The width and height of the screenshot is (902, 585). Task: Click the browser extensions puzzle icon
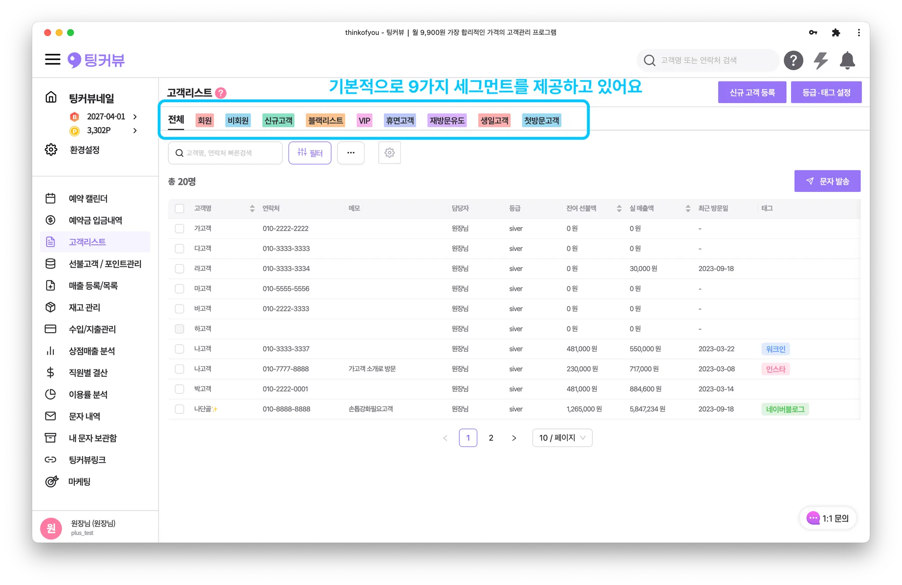tap(835, 33)
